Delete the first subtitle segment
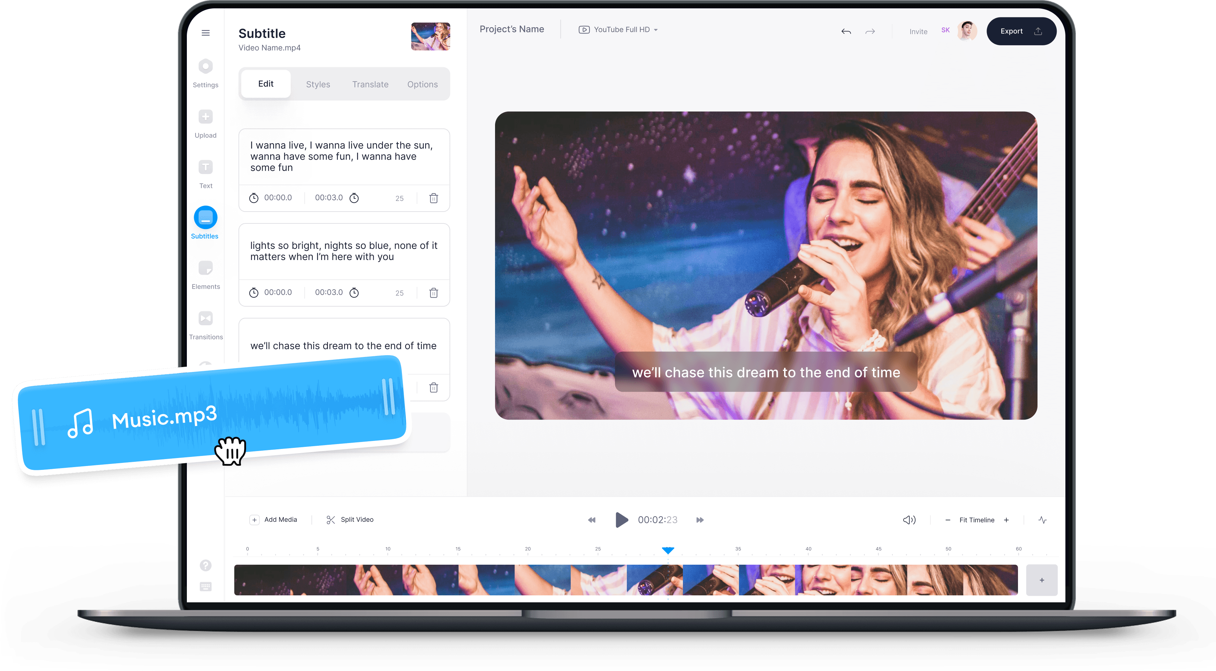This screenshot has height=671, width=1216. pyautogui.click(x=433, y=198)
